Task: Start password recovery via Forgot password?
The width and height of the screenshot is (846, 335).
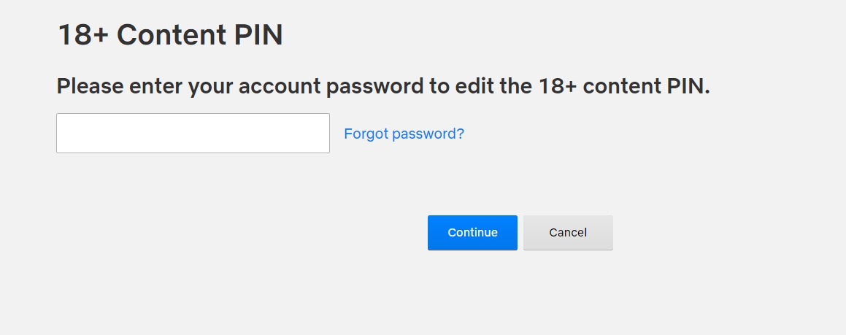Action: pos(404,134)
